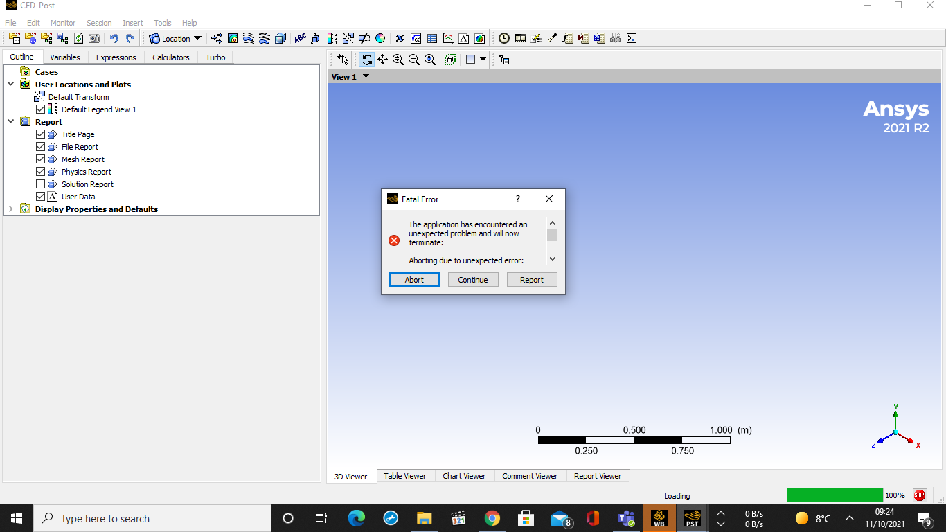
Task: Click the Redo arrow icon
Action: (130, 39)
